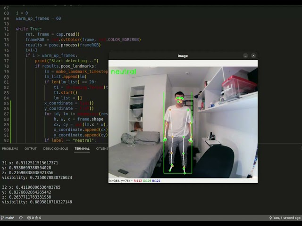This screenshot has height=226, width=302.
Task: Open warnings count in status bar
Action: pos(38,218)
